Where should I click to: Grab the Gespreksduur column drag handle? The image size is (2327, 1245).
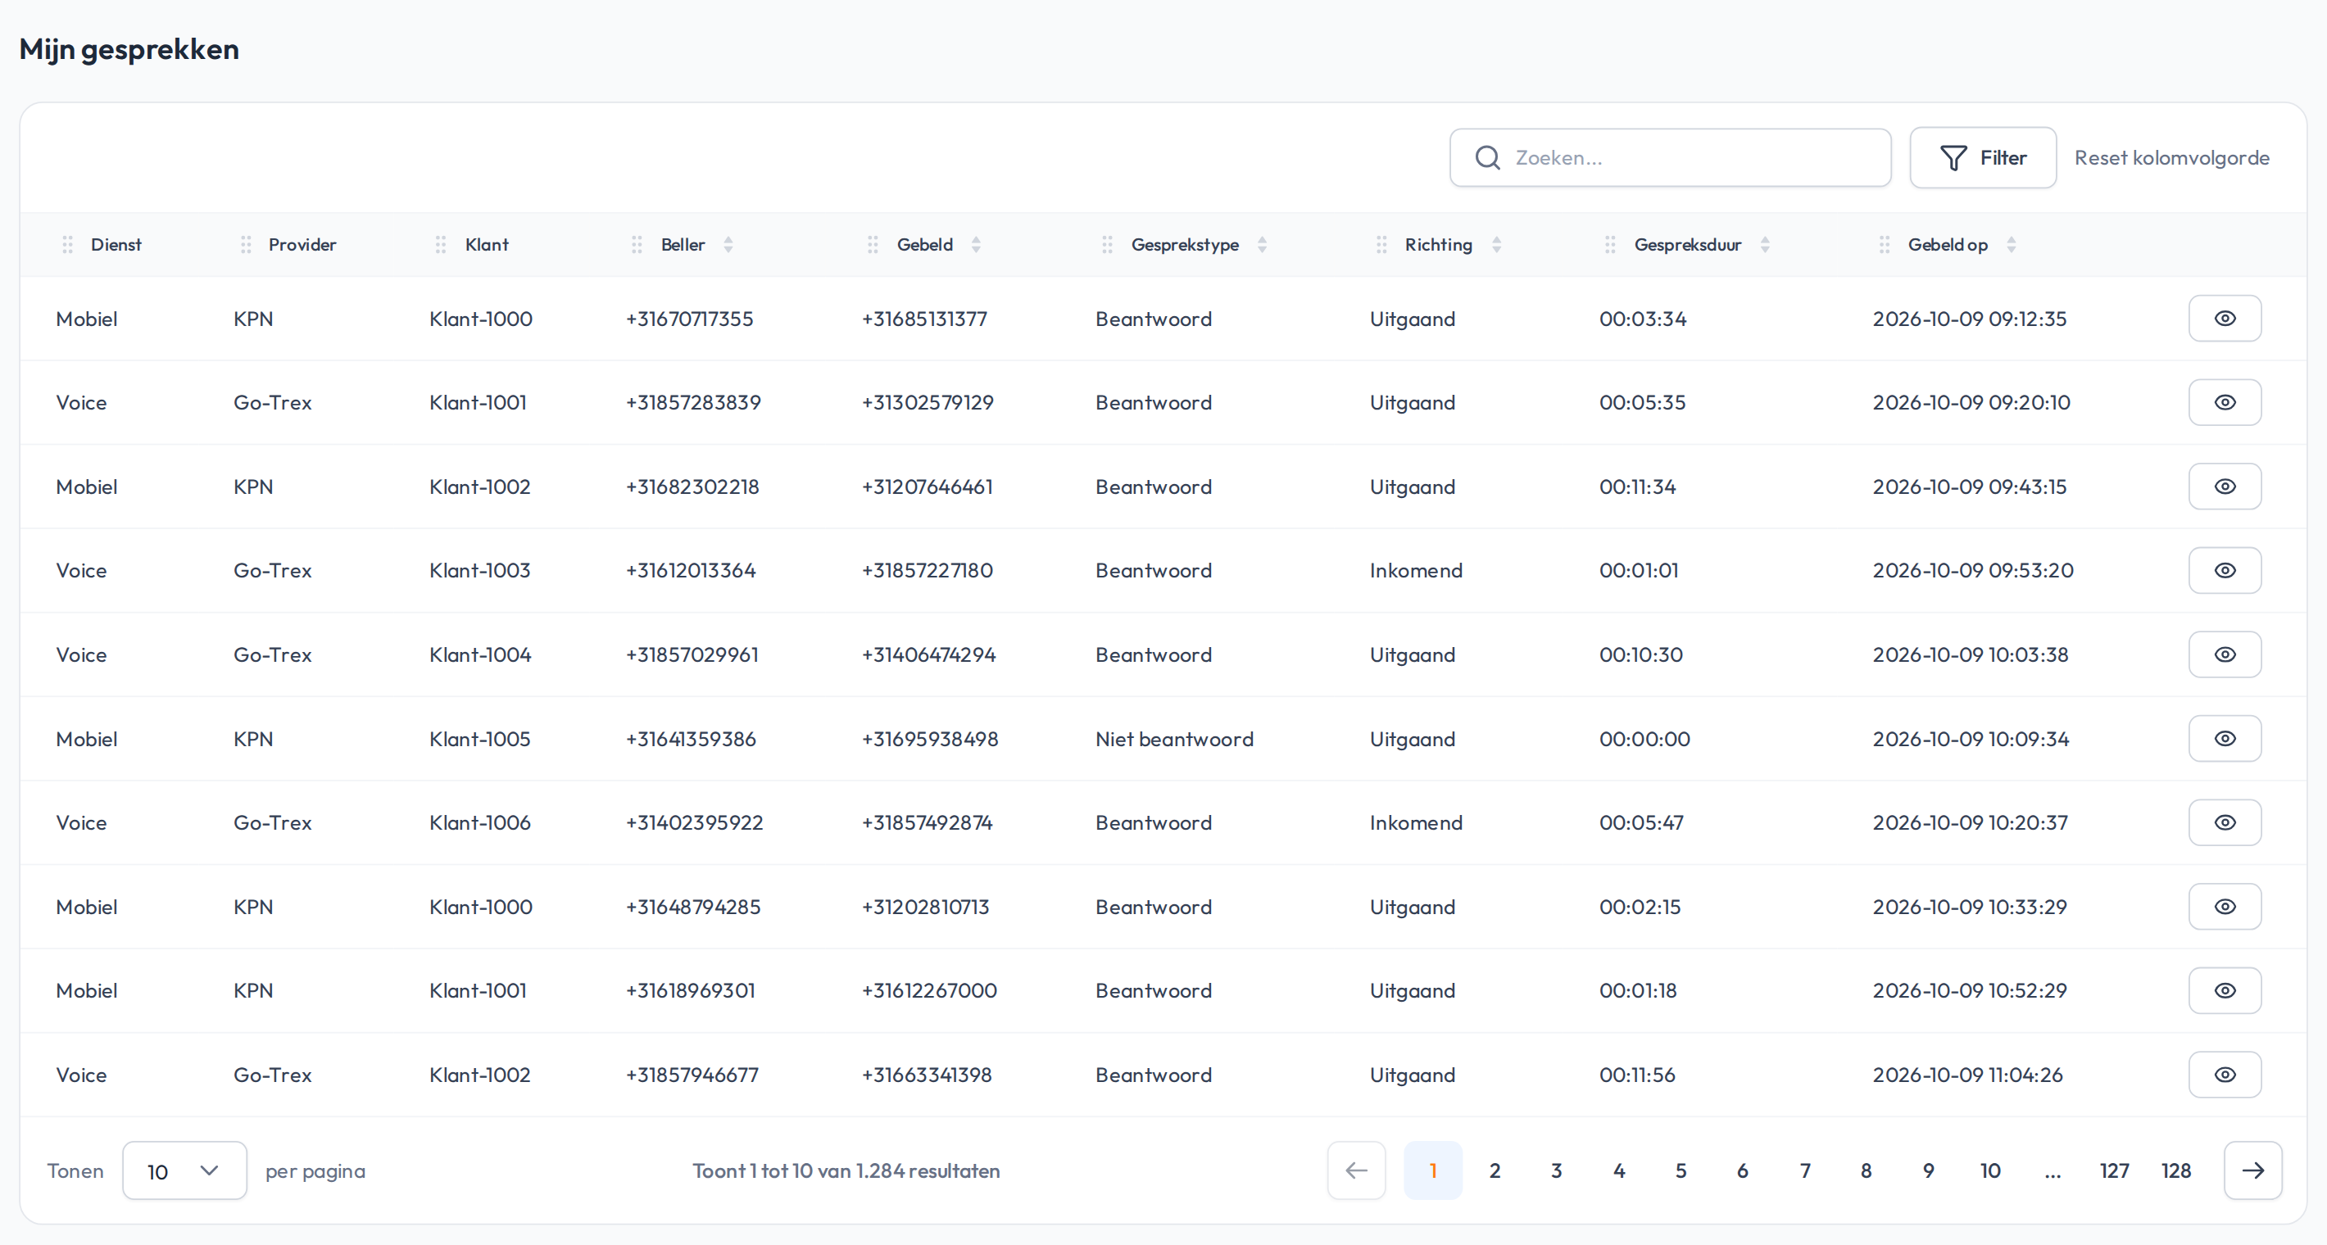1610,245
